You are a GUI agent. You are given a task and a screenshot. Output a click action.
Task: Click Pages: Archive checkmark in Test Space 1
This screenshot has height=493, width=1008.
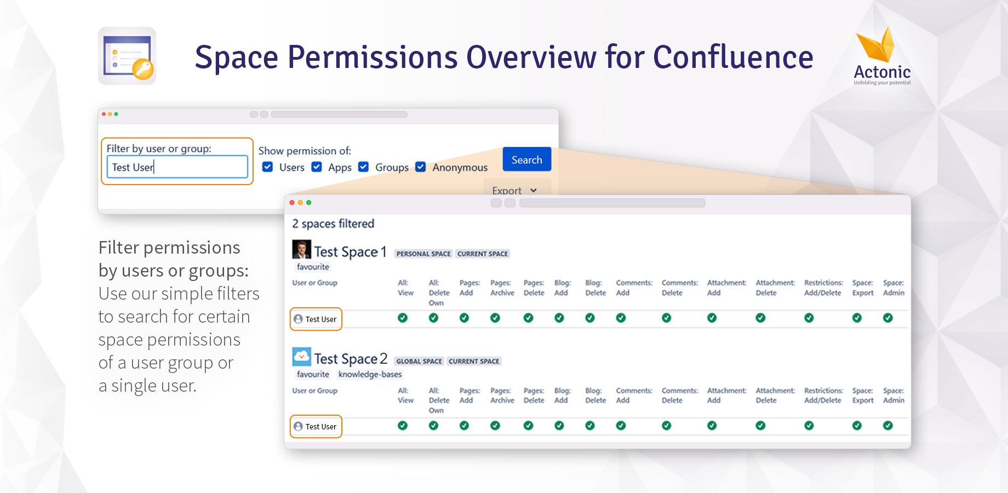[495, 318]
